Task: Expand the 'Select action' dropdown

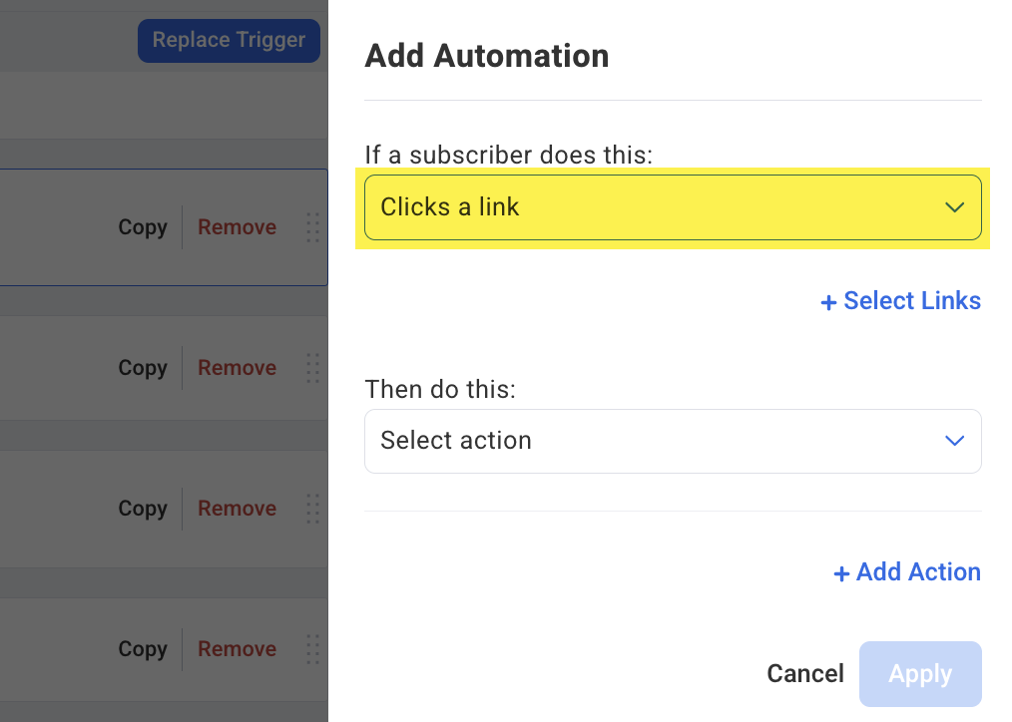Action: click(x=673, y=441)
